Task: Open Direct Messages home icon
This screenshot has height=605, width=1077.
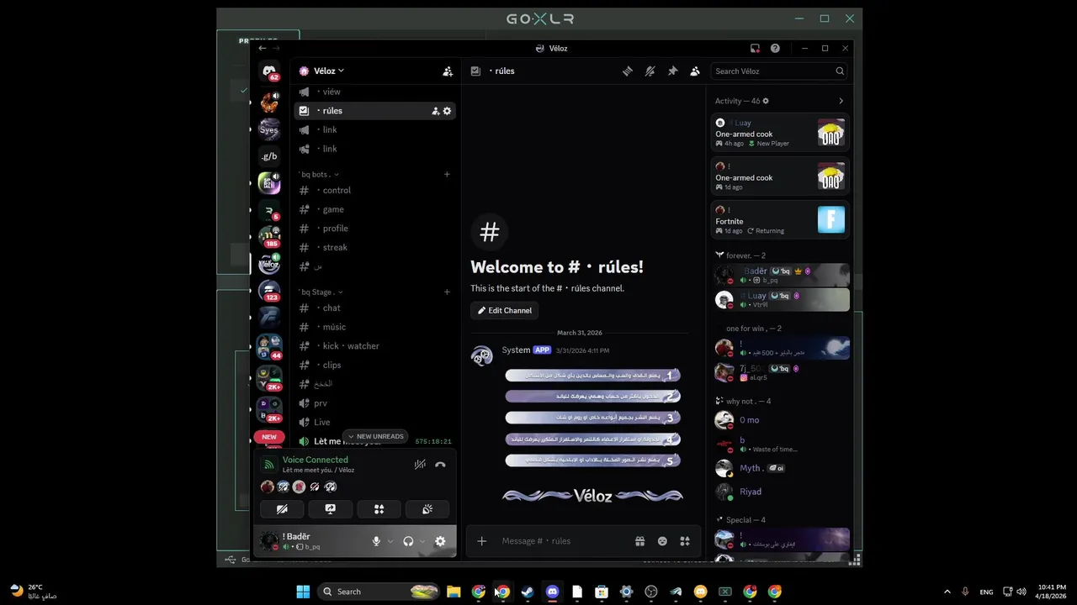Action: pyautogui.click(x=269, y=73)
